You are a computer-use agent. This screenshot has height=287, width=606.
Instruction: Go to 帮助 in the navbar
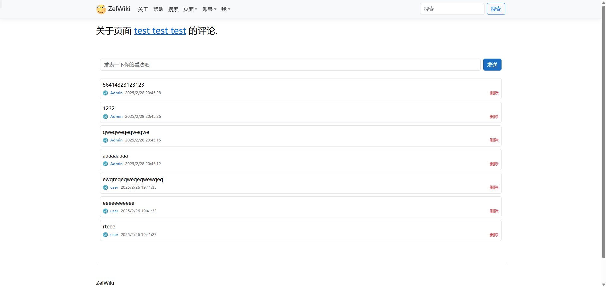tap(158, 9)
